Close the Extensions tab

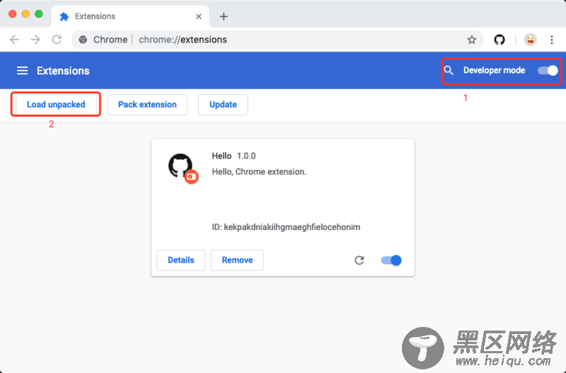click(199, 16)
